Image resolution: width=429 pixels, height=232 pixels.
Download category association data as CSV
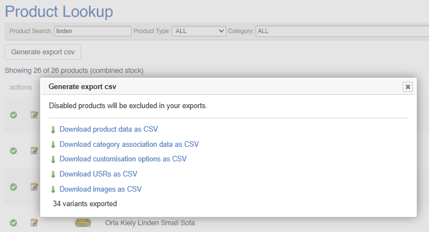point(129,144)
